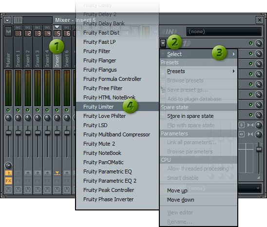Click the Insert 2 volume fader
The height and width of the screenshot is (227, 267).
pyautogui.click(x=28, y=132)
